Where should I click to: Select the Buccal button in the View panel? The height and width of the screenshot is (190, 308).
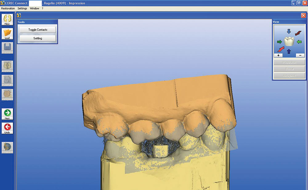[289, 69]
